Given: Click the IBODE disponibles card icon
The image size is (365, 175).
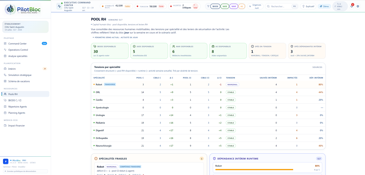Looking at the screenshot, I should pyautogui.click(x=95, y=46).
